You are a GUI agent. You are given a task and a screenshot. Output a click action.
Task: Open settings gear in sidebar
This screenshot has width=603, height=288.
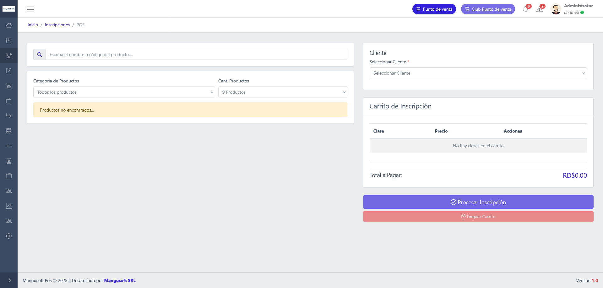[9, 236]
